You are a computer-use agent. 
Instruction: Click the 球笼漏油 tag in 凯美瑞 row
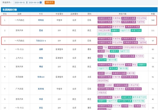point(119,89)
